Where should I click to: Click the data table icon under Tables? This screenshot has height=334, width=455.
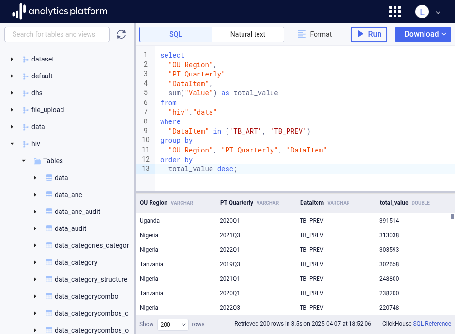coord(49,178)
